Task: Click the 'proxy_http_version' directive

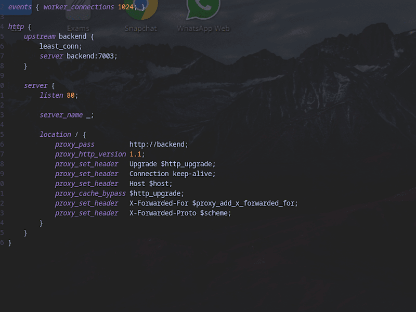Action: pyautogui.click(x=90, y=154)
